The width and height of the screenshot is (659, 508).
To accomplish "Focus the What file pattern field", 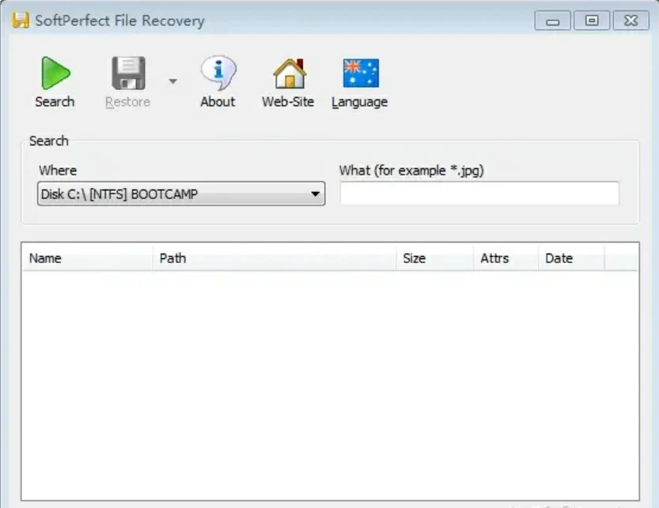I will pos(479,193).
